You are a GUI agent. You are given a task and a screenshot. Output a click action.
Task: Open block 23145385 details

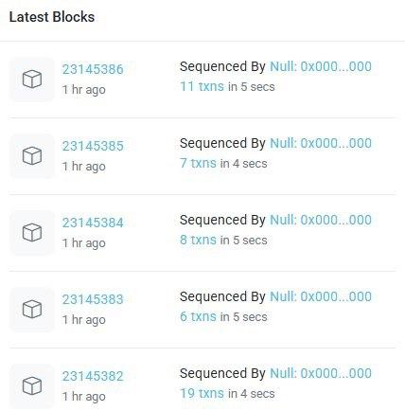click(x=93, y=146)
